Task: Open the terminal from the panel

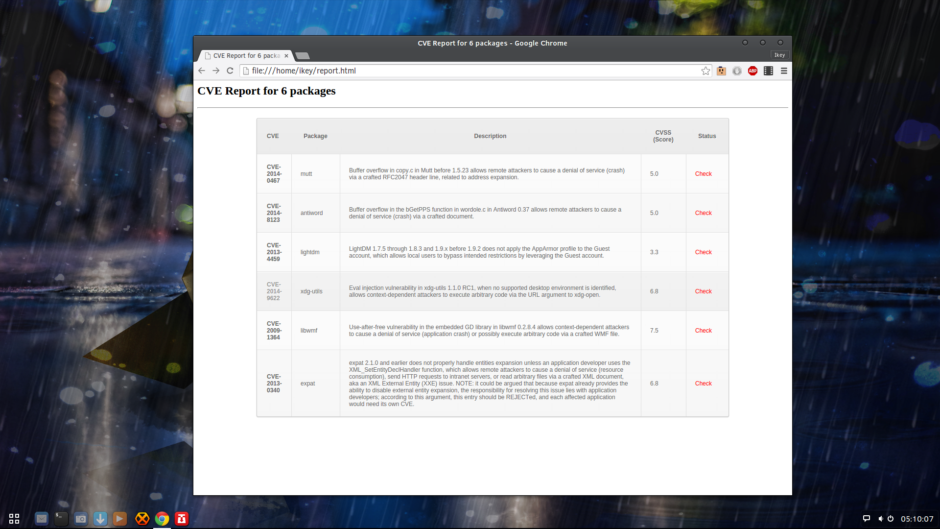Action: [61, 518]
